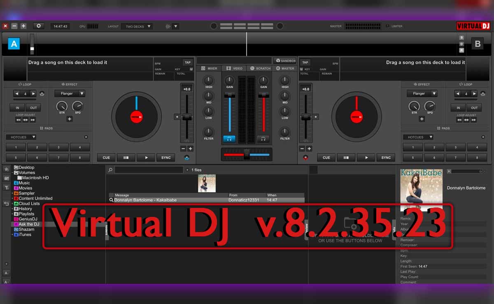The width and height of the screenshot is (494, 304).
Task: Toggle the LIMITER in the master section
Action: coord(396,26)
